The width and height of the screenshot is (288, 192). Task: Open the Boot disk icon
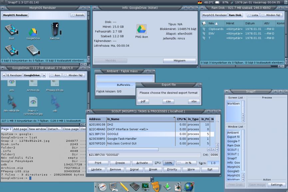pyautogui.click(x=11, y=31)
